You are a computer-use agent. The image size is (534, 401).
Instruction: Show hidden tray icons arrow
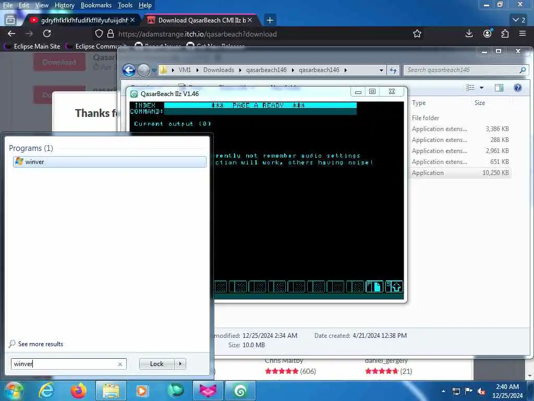point(443,391)
